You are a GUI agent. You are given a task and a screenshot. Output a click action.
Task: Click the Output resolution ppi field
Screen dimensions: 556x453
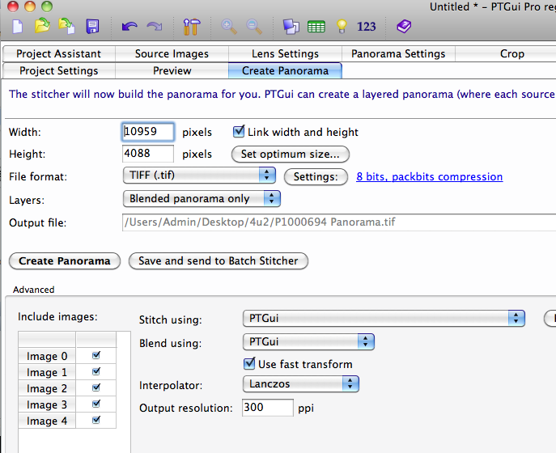point(268,408)
